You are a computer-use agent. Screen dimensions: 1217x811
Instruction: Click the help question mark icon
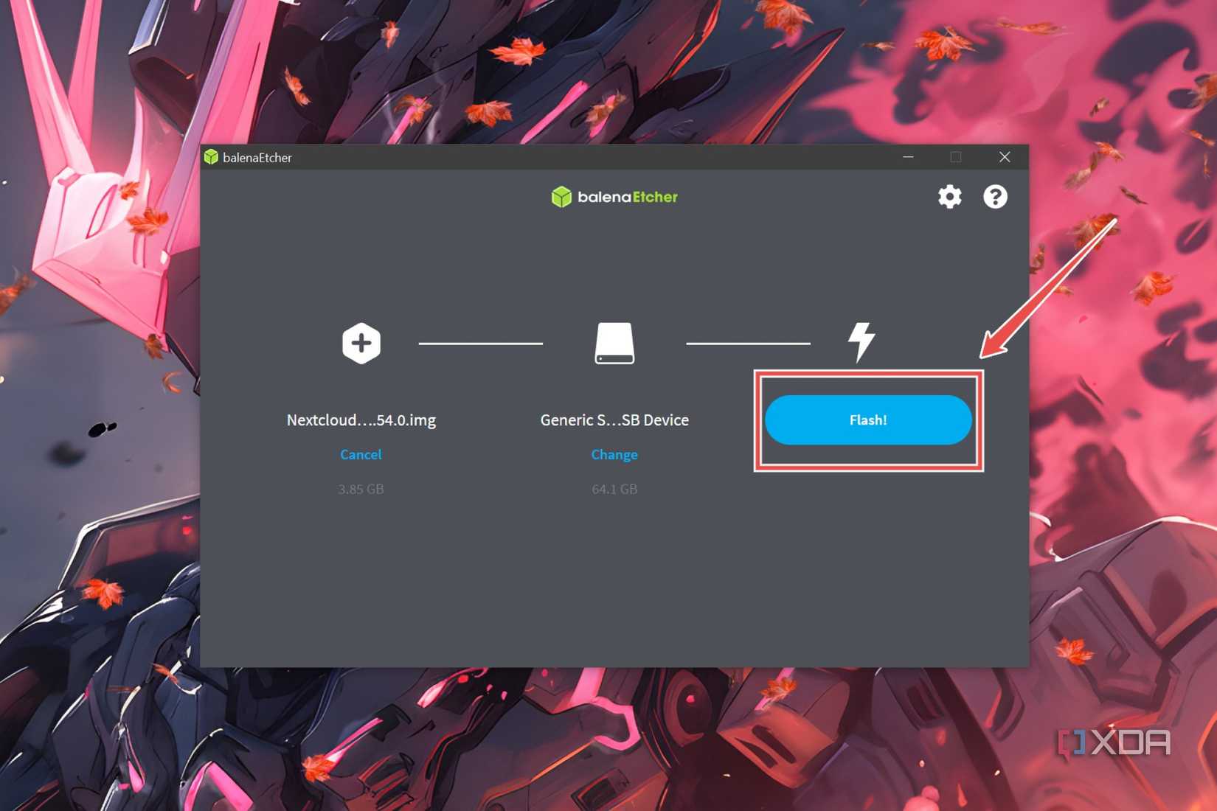coord(995,197)
